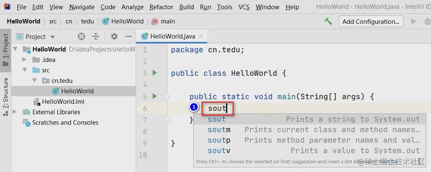
Task: Open the VCS menu
Action: (244, 7)
